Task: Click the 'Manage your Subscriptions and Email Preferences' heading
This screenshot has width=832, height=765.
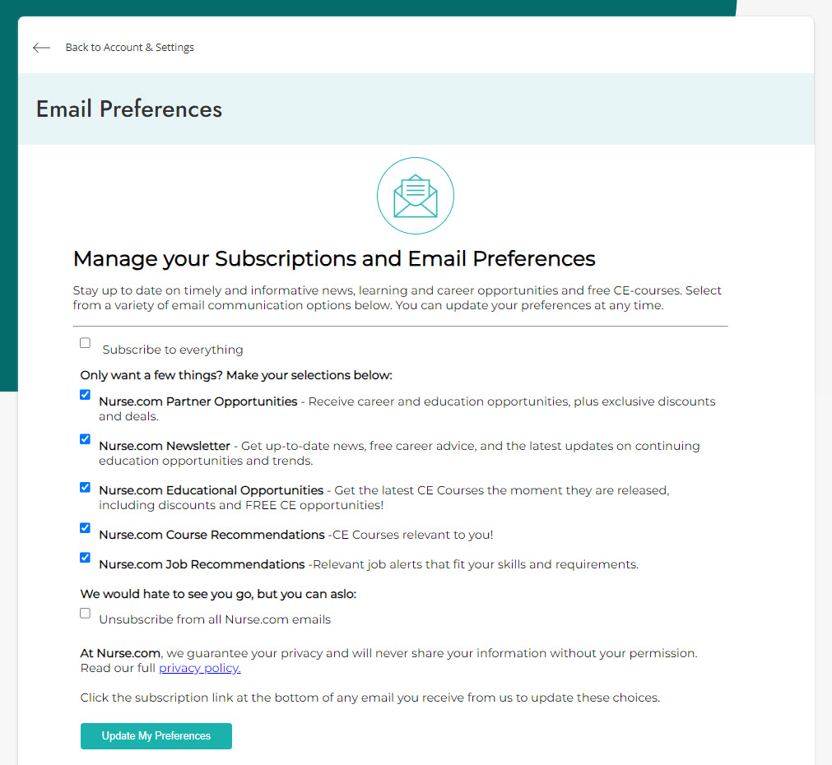Action: tap(334, 258)
